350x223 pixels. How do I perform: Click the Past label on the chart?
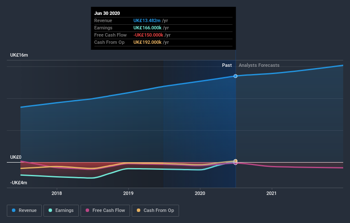pyautogui.click(x=227, y=65)
